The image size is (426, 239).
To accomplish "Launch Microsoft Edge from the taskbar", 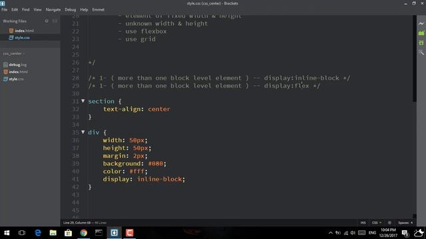I will (38, 233).
